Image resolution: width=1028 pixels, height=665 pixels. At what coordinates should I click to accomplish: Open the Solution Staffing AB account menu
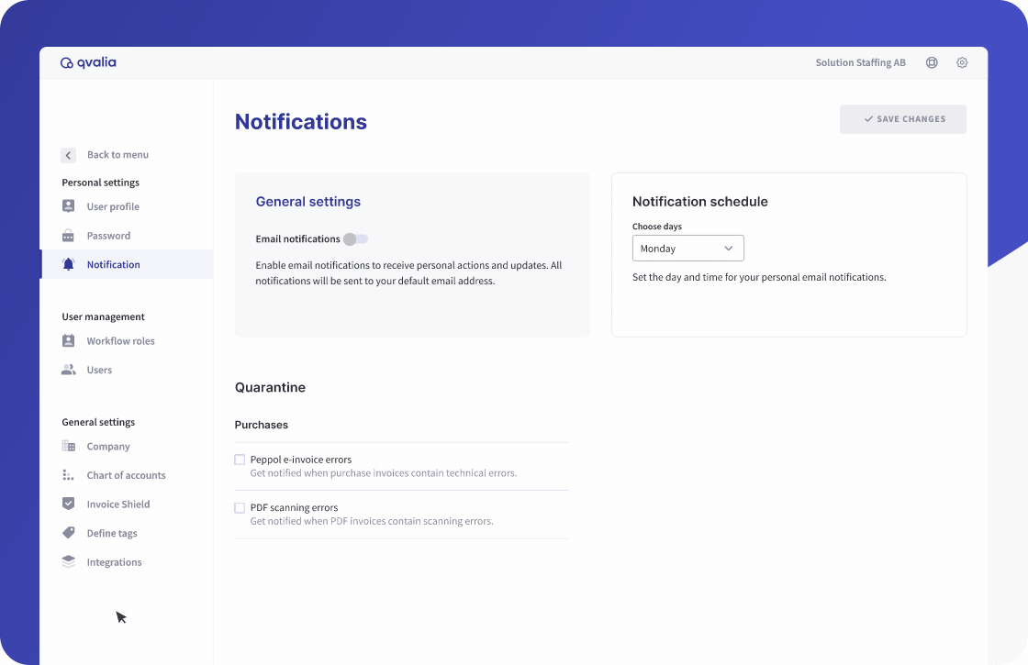point(860,62)
